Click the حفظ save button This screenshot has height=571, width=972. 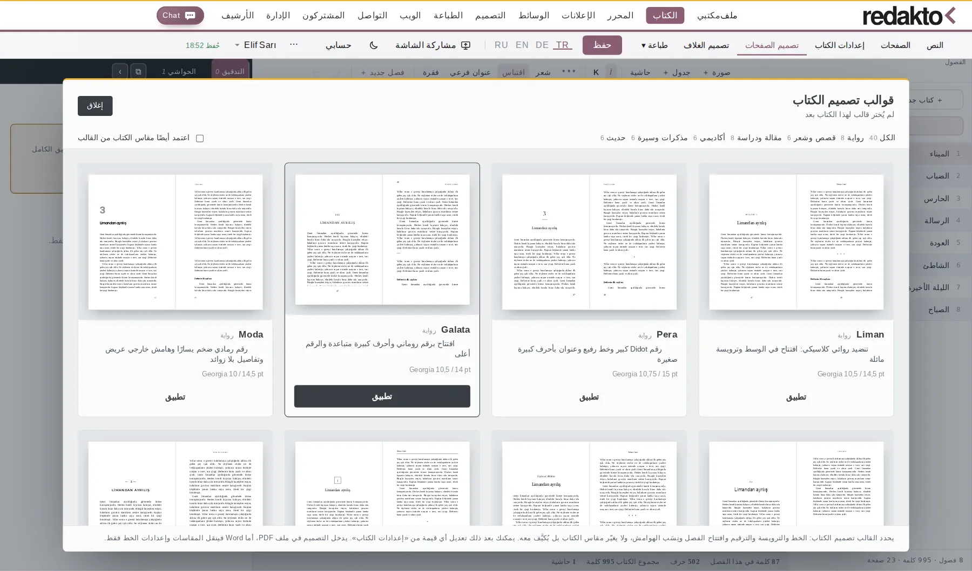pos(602,45)
